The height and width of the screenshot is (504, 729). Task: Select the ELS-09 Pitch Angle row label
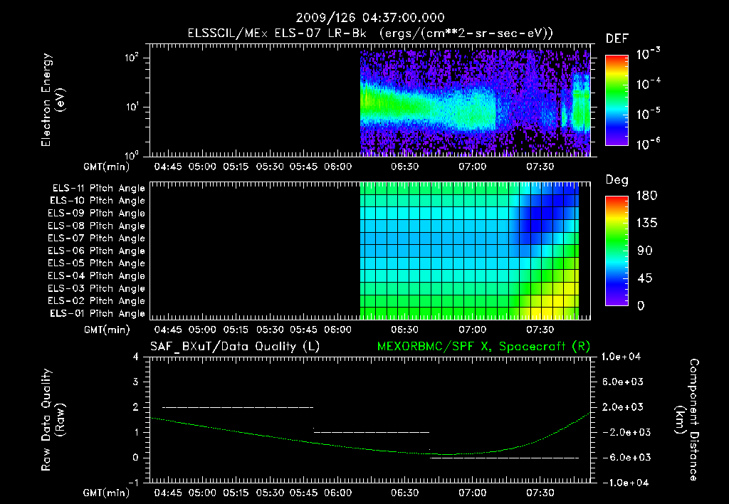click(96, 214)
